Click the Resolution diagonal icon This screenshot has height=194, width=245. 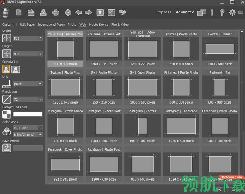(7, 99)
